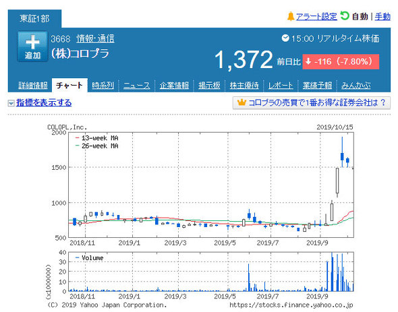Open the 株主優待 tab
This screenshot has width=398, height=312.
(x=244, y=86)
